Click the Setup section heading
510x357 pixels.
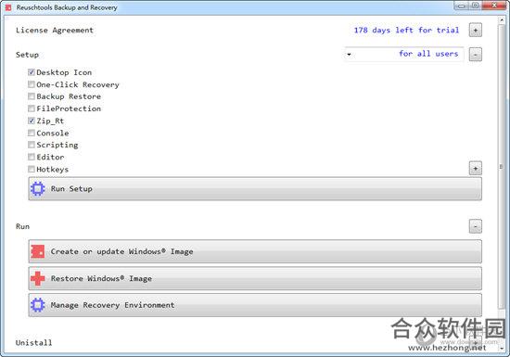27,55
